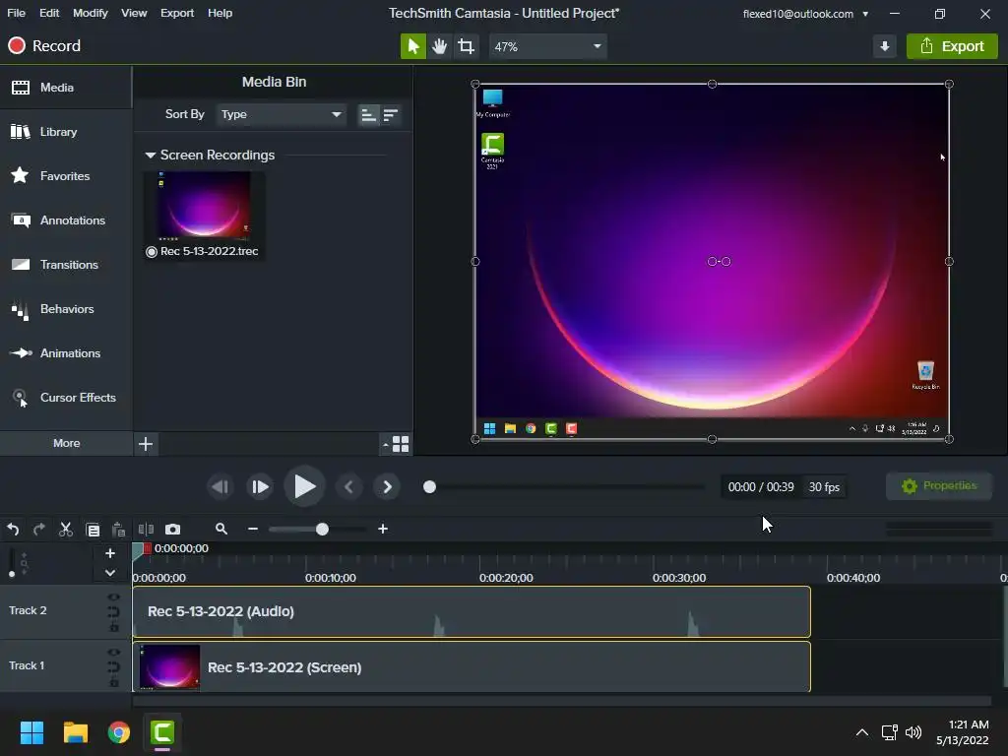The height and width of the screenshot is (756, 1008).
Task: Paste with the paste icon
Action: (118, 529)
